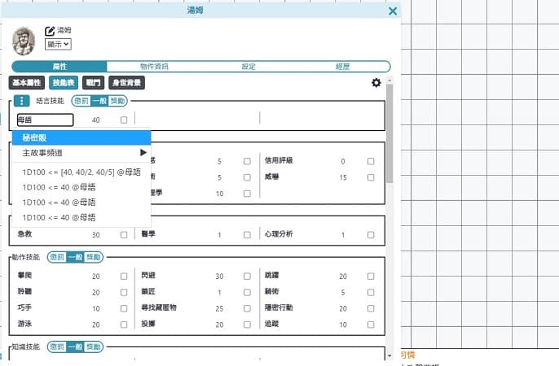Click the 身世背景 button
559x366 pixels.
127,82
